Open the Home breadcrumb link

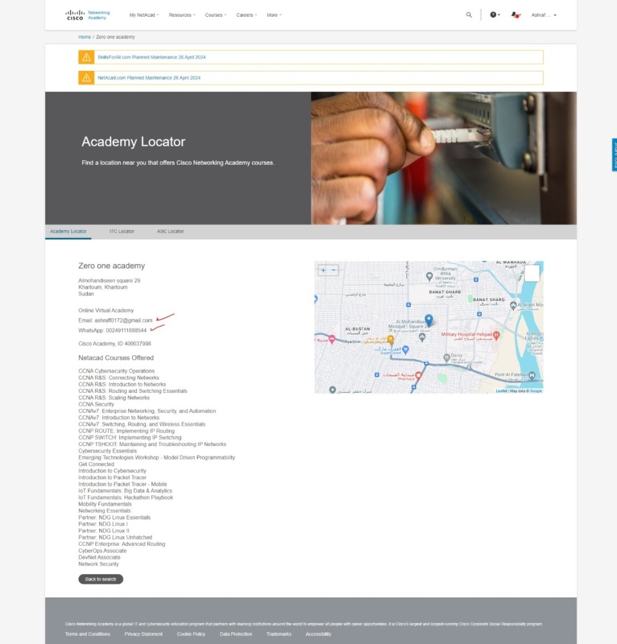click(85, 37)
